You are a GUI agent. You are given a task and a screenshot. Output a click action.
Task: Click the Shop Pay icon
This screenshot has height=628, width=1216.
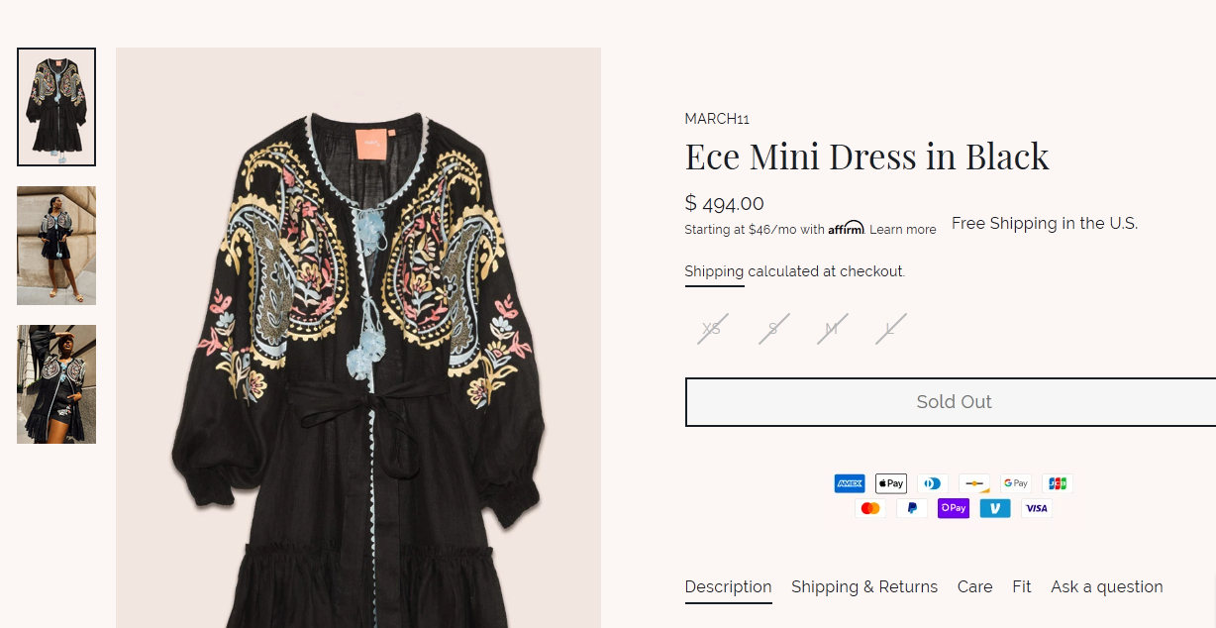954,508
